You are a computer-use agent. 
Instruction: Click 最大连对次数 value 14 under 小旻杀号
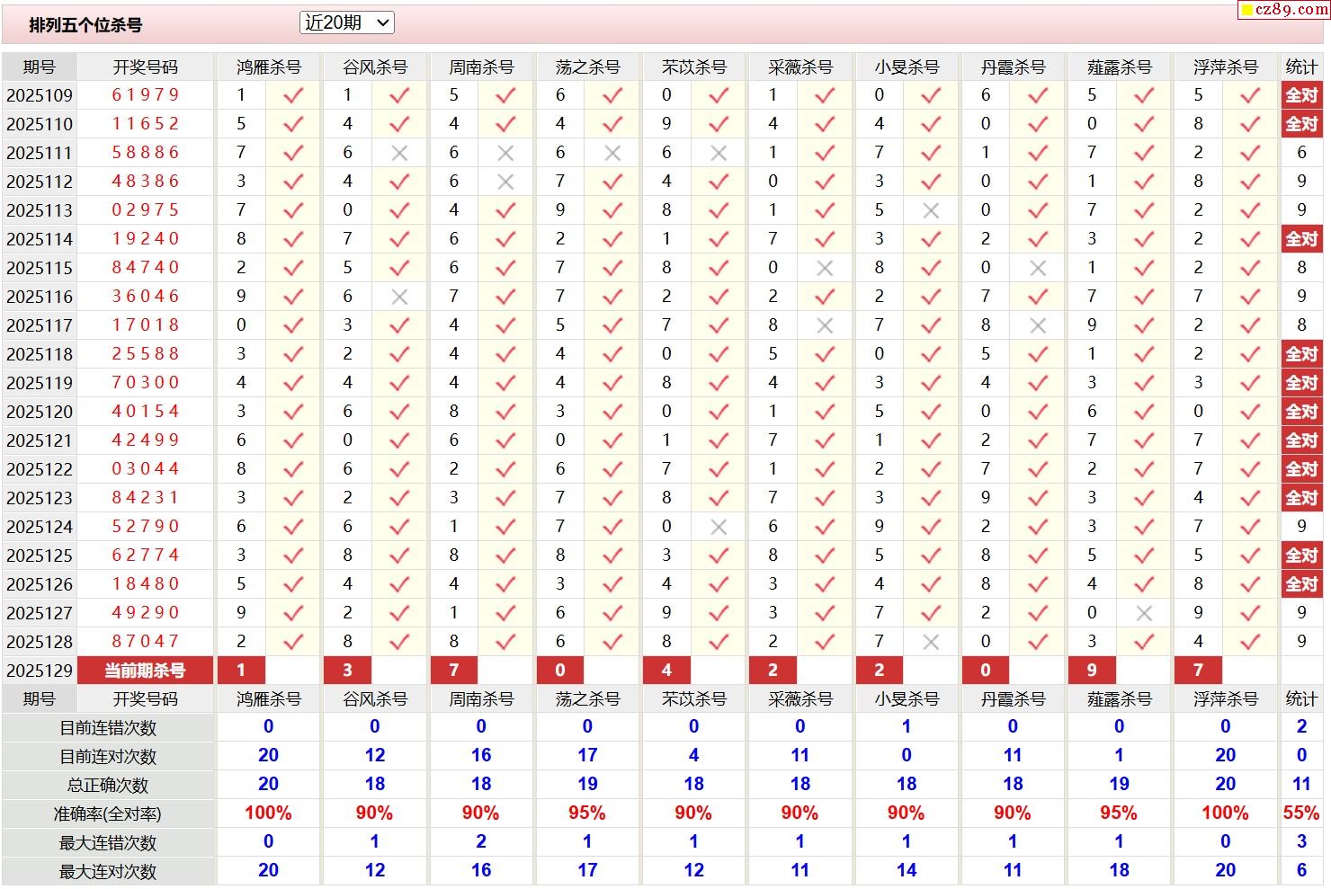907,871
